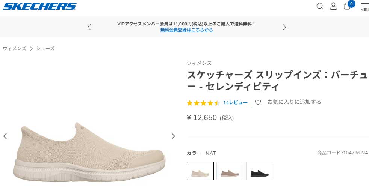Go to ウィメンズ breadcrumb

(14, 49)
